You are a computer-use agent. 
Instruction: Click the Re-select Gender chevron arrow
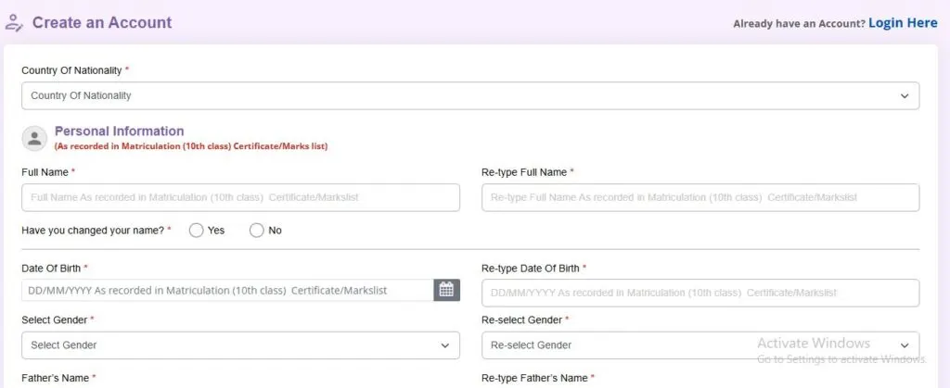905,345
